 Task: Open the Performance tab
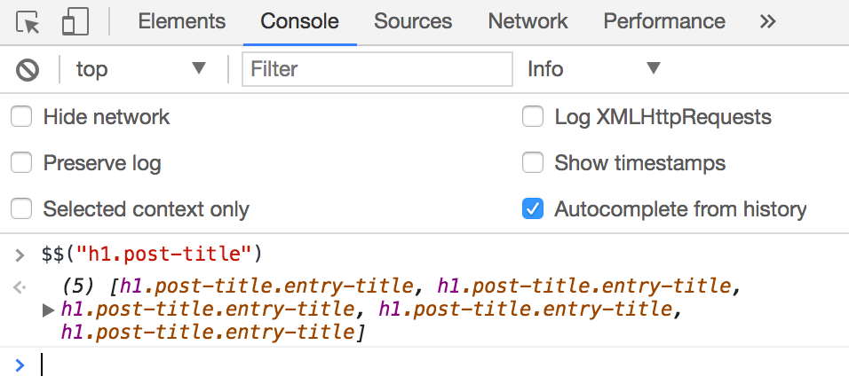coord(664,21)
